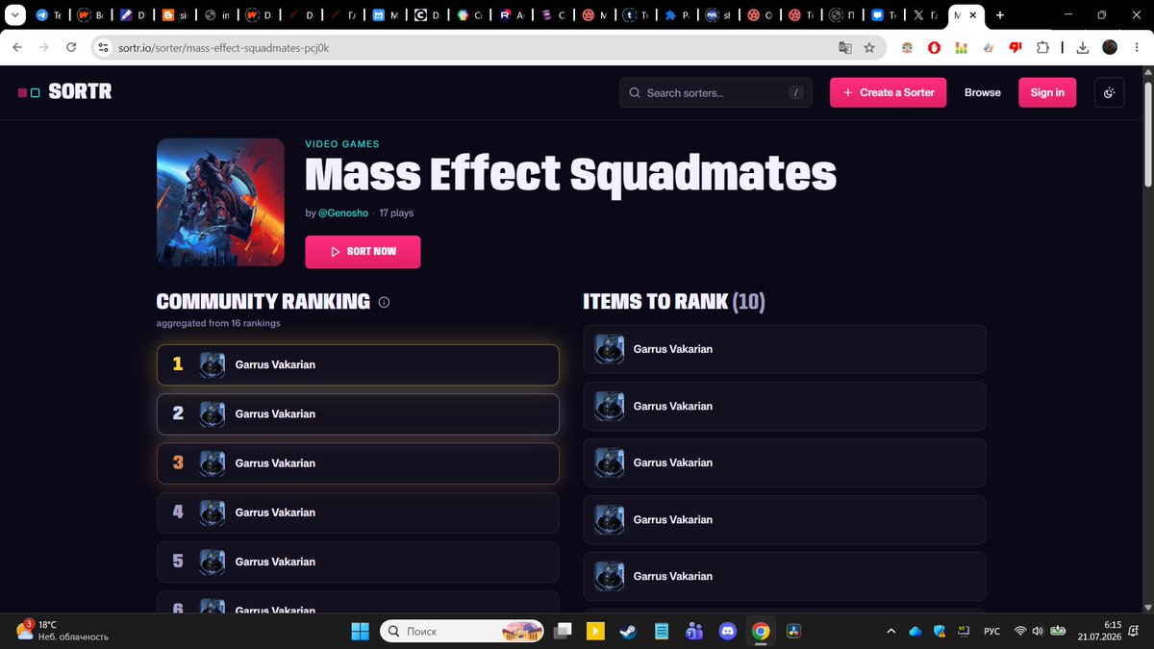Click the translate page icon in address bar
The image size is (1154, 649).
(845, 47)
